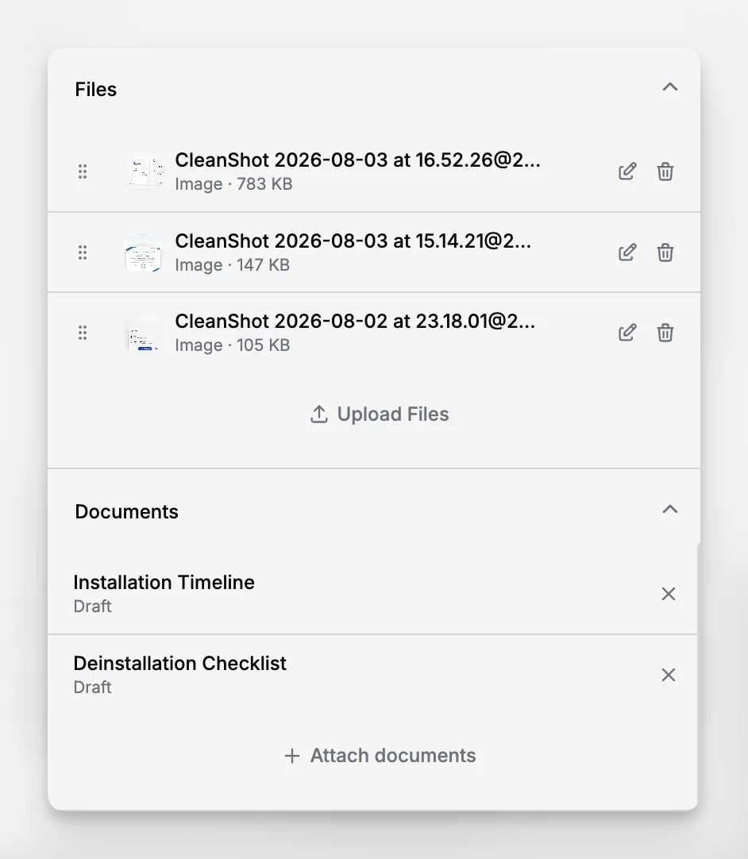Remove the Deinstallation Checklist document
Image resolution: width=748 pixels, height=859 pixels.
tap(668, 675)
